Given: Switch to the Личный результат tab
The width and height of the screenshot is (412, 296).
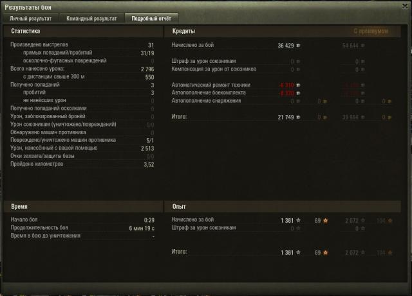Looking at the screenshot, I should [31, 19].
